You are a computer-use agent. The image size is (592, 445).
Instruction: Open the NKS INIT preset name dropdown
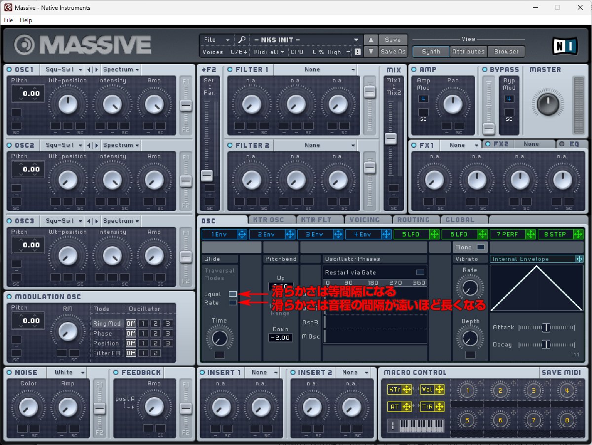(x=306, y=40)
